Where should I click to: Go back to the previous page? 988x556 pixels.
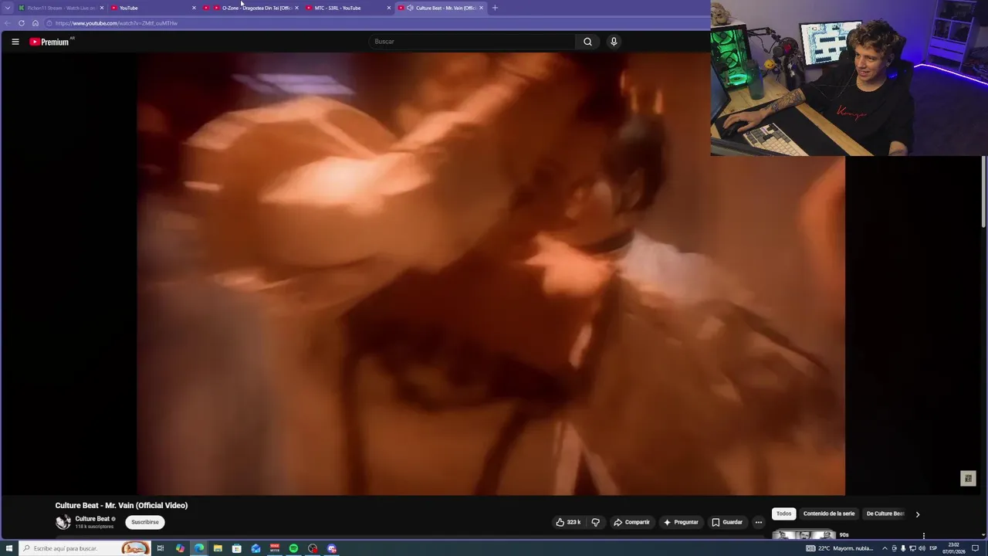pos(8,23)
